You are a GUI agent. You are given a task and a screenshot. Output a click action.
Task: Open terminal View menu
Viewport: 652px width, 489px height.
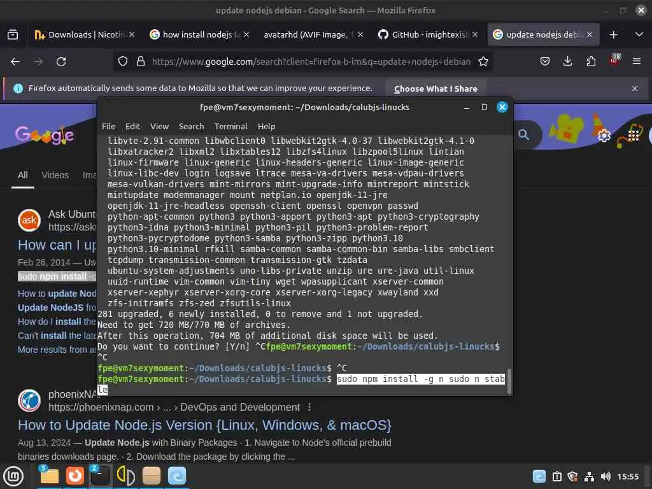pyautogui.click(x=159, y=127)
